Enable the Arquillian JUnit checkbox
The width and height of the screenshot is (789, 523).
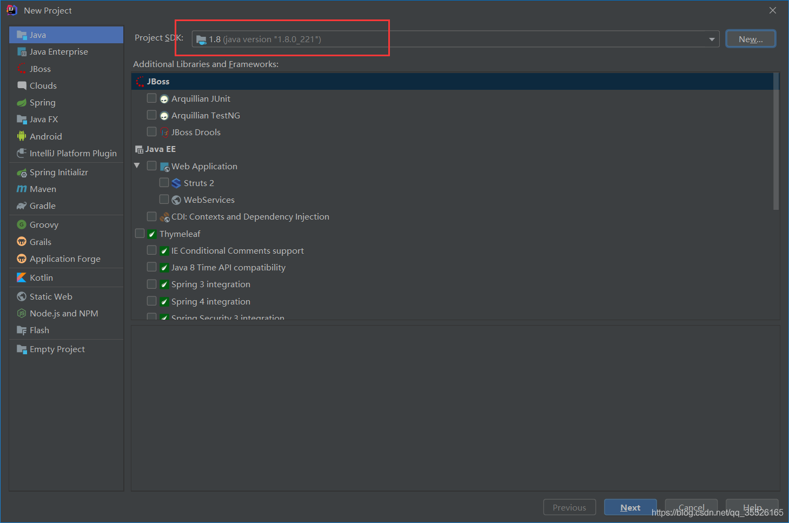click(x=151, y=98)
